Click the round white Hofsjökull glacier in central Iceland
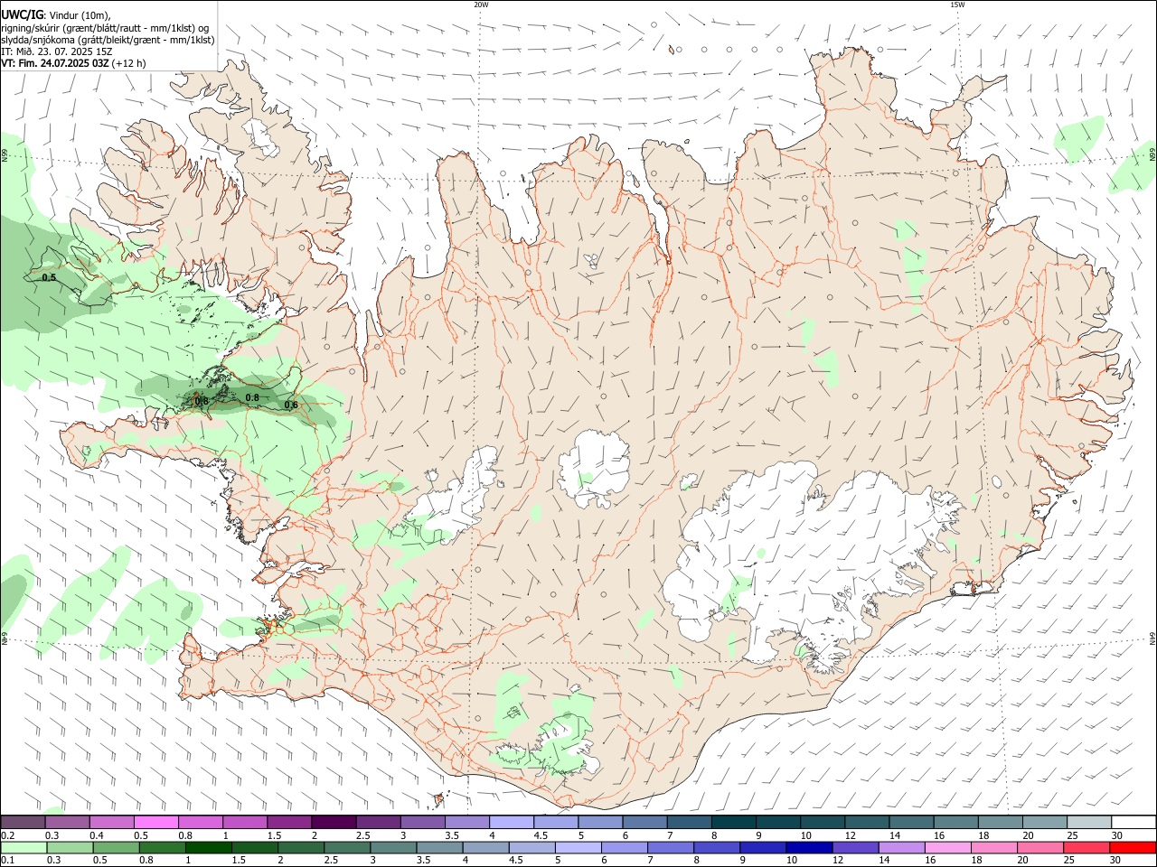 click(x=594, y=470)
